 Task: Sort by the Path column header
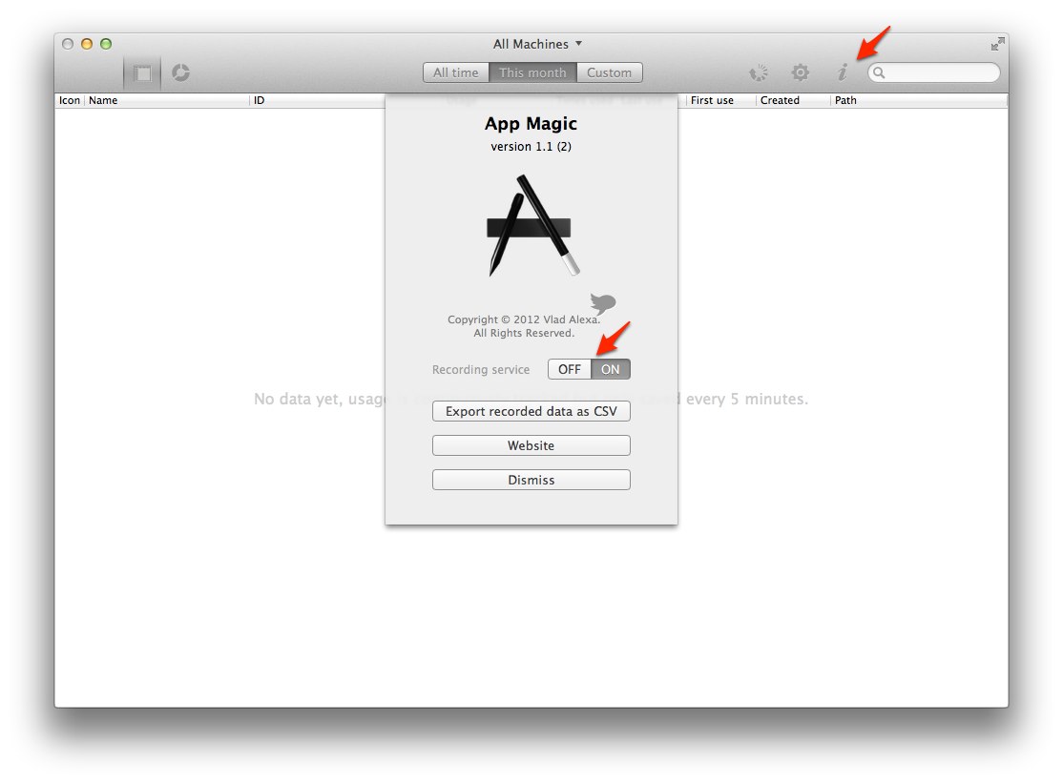[919, 100]
